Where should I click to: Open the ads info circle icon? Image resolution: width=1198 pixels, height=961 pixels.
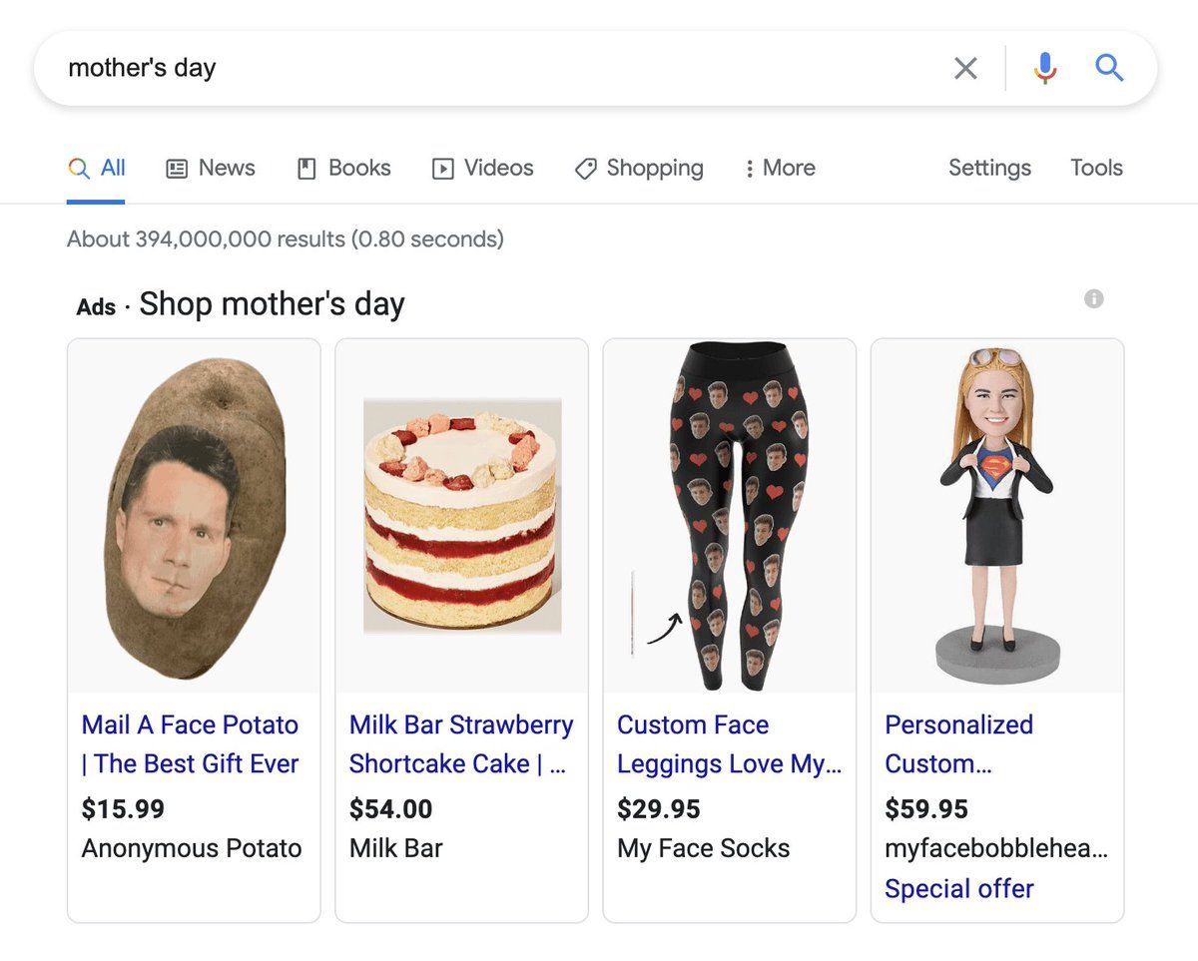click(x=1094, y=298)
